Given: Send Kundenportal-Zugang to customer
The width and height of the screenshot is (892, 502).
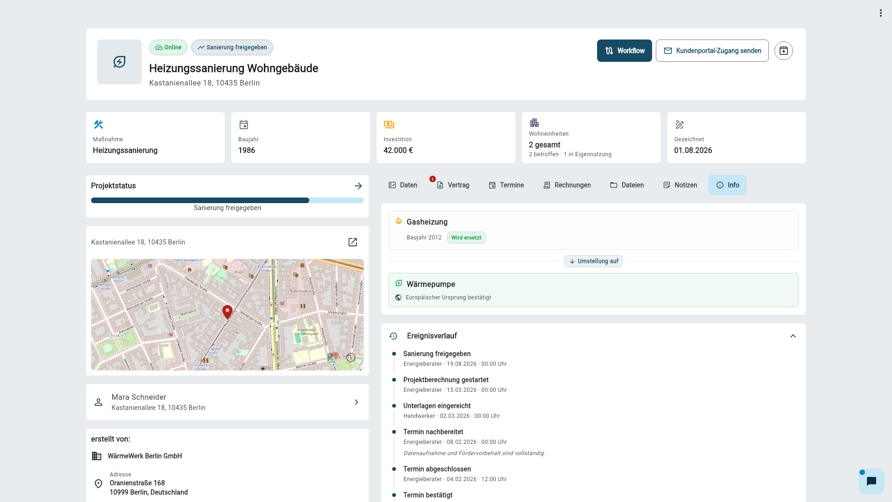Looking at the screenshot, I should tap(712, 51).
